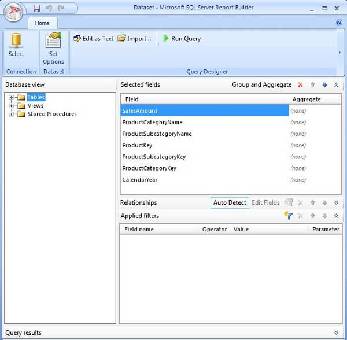Move relationship up arrow
The height and width of the screenshot is (340, 347).
pos(312,202)
